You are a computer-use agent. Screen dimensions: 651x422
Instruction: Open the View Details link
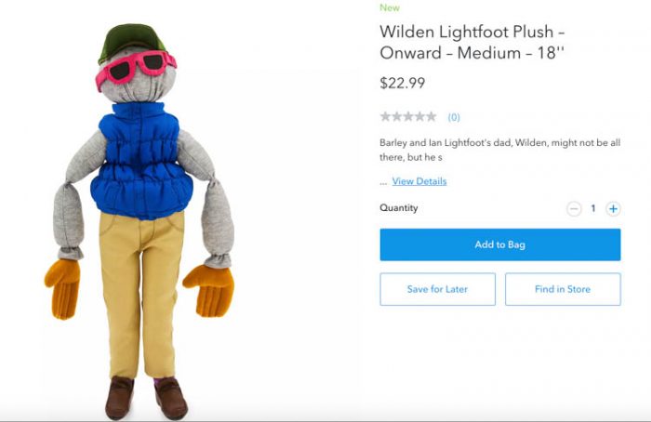point(419,181)
